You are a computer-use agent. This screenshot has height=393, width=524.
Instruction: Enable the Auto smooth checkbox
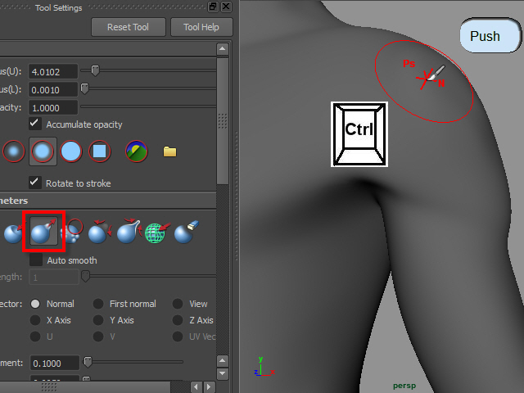click(x=35, y=260)
